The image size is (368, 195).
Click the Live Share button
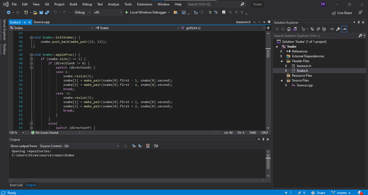(342, 13)
